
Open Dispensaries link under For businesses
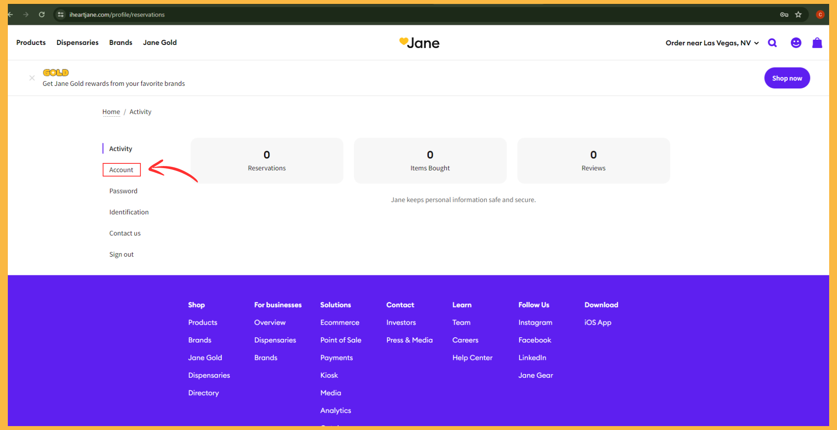pos(275,340)
